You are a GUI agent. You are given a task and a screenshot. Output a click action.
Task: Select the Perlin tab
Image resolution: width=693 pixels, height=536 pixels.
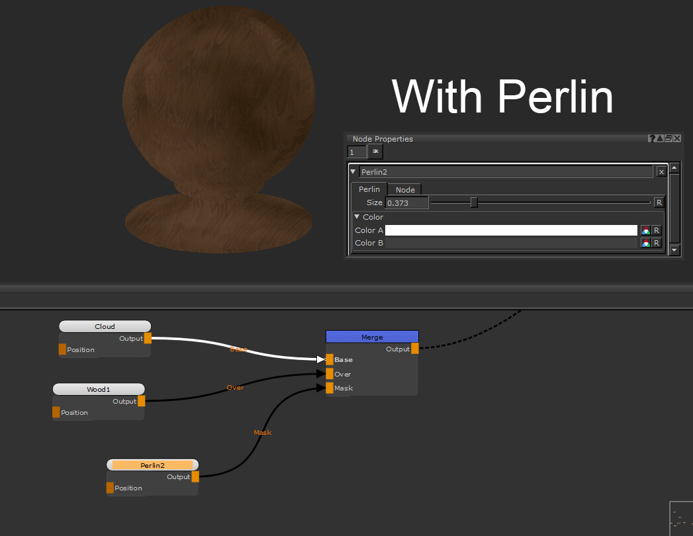click(369, 189)
